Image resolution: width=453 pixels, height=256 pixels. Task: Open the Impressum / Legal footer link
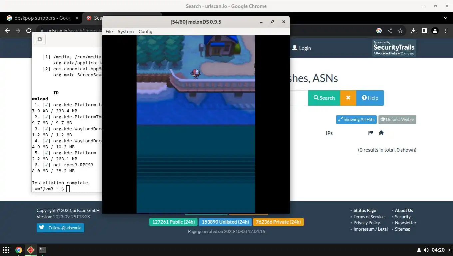point(371,229)
